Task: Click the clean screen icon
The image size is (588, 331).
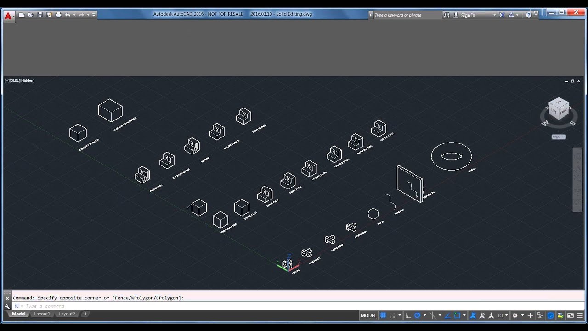Action: [x=571, y=315]
